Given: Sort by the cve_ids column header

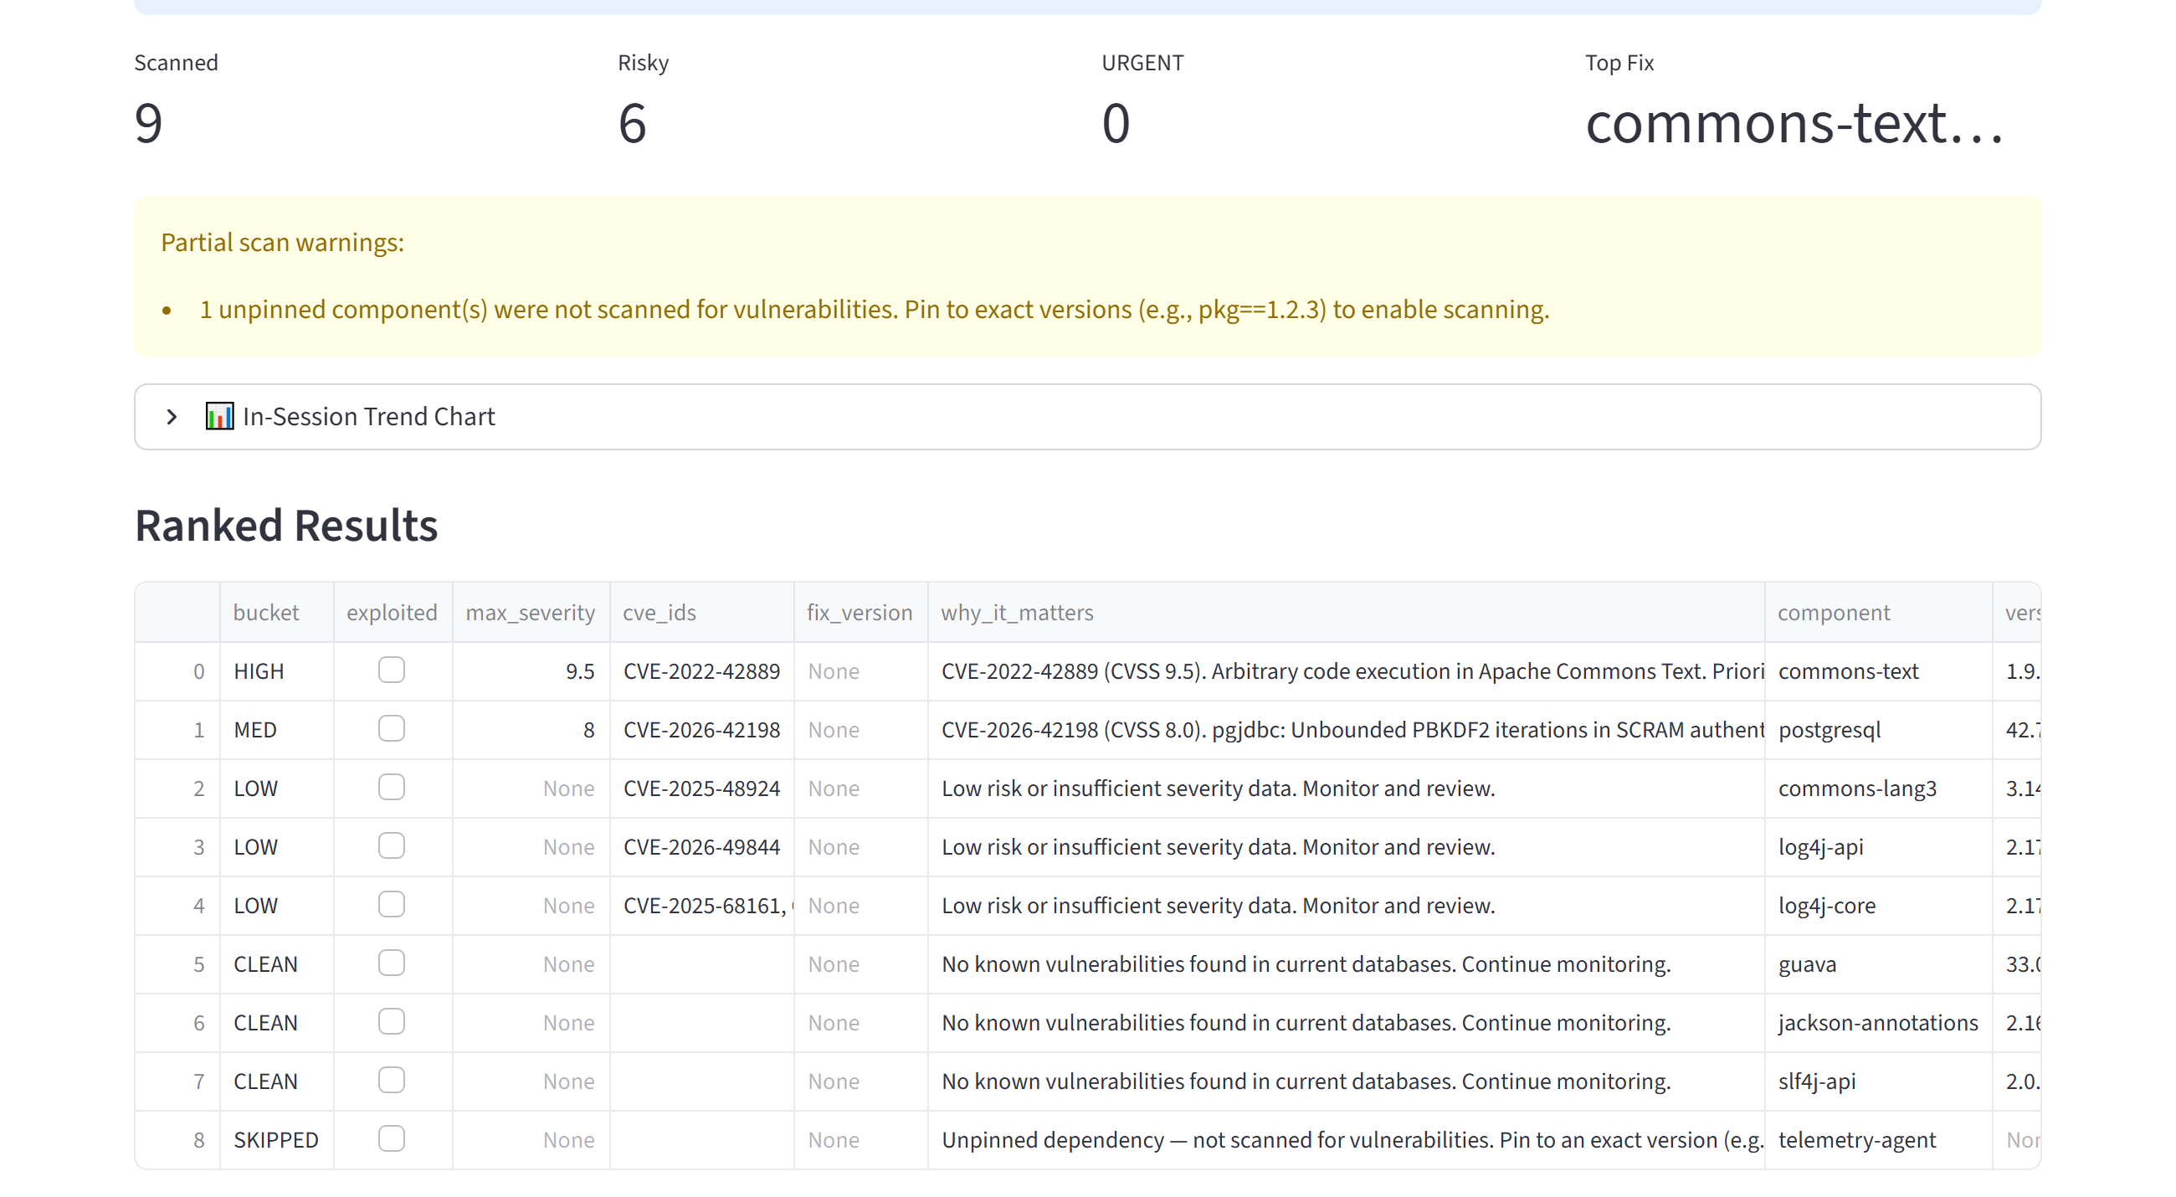Looking at the screenshot, I should [x=701, y=613].
